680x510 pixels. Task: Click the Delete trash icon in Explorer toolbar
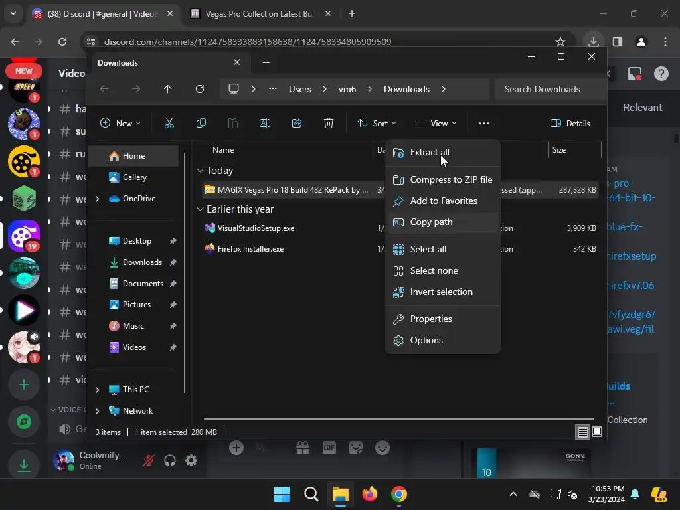click(328, 123)
